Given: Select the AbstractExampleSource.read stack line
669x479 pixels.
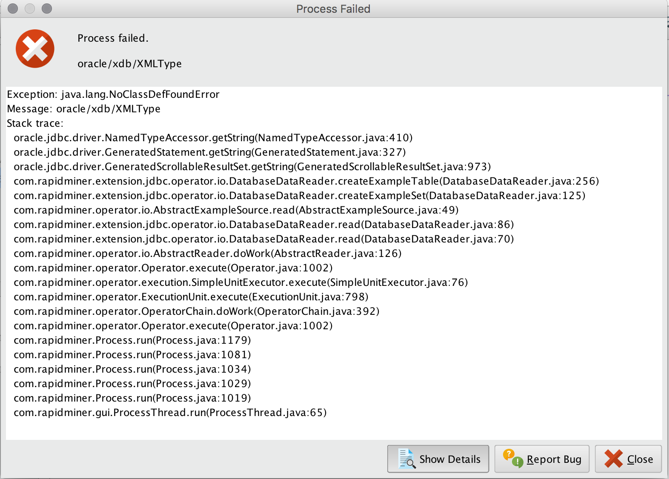Looking at the screenshot, I should 236,210.
